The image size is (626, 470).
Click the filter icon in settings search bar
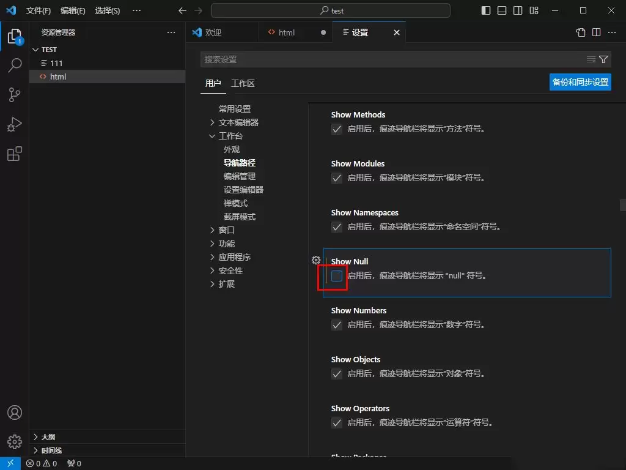click(x=604, y=59)
